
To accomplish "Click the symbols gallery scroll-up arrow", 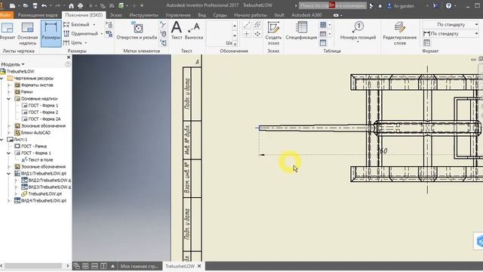I will (235, 26).
